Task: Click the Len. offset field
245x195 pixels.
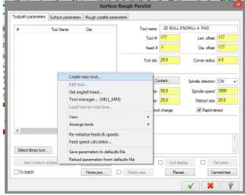Action: pos(227,38)
